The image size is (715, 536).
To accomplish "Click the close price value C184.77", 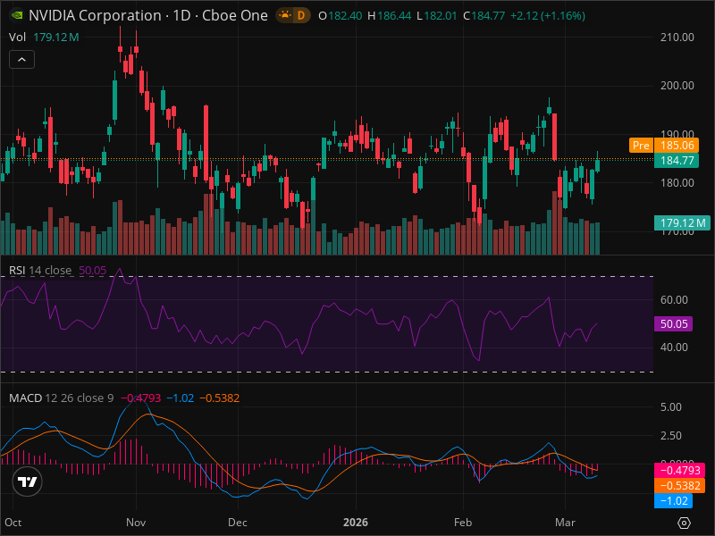I will click(484, 16).
